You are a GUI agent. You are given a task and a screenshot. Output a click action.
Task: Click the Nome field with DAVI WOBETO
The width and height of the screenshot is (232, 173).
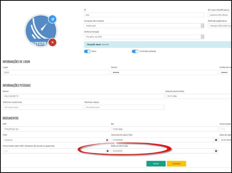coord(83,96)
